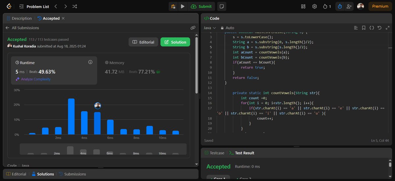The image size is (395, 181).
Task: Click the Runtime info icon
Action: 90,62
